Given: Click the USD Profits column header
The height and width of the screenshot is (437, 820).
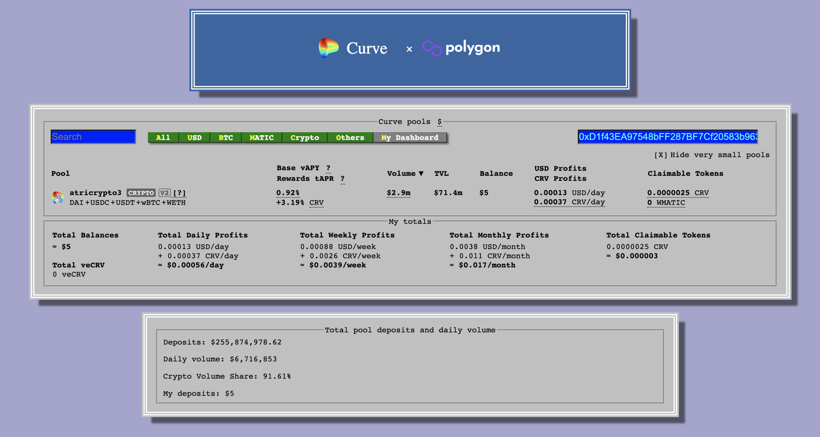Looking at the screenshot, I should click(x=560, y=168).
